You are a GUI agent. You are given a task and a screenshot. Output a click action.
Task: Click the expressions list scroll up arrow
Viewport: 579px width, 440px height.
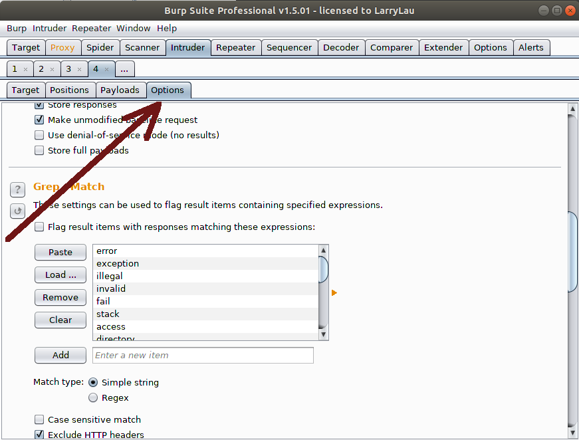(323, 251)
